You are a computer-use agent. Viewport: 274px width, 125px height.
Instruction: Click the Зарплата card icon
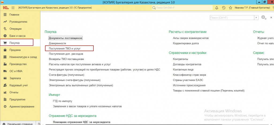click(5, 78)
